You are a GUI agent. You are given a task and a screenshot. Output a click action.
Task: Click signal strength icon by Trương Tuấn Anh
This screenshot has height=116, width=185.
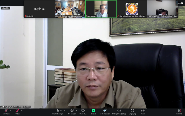[2, 107]
